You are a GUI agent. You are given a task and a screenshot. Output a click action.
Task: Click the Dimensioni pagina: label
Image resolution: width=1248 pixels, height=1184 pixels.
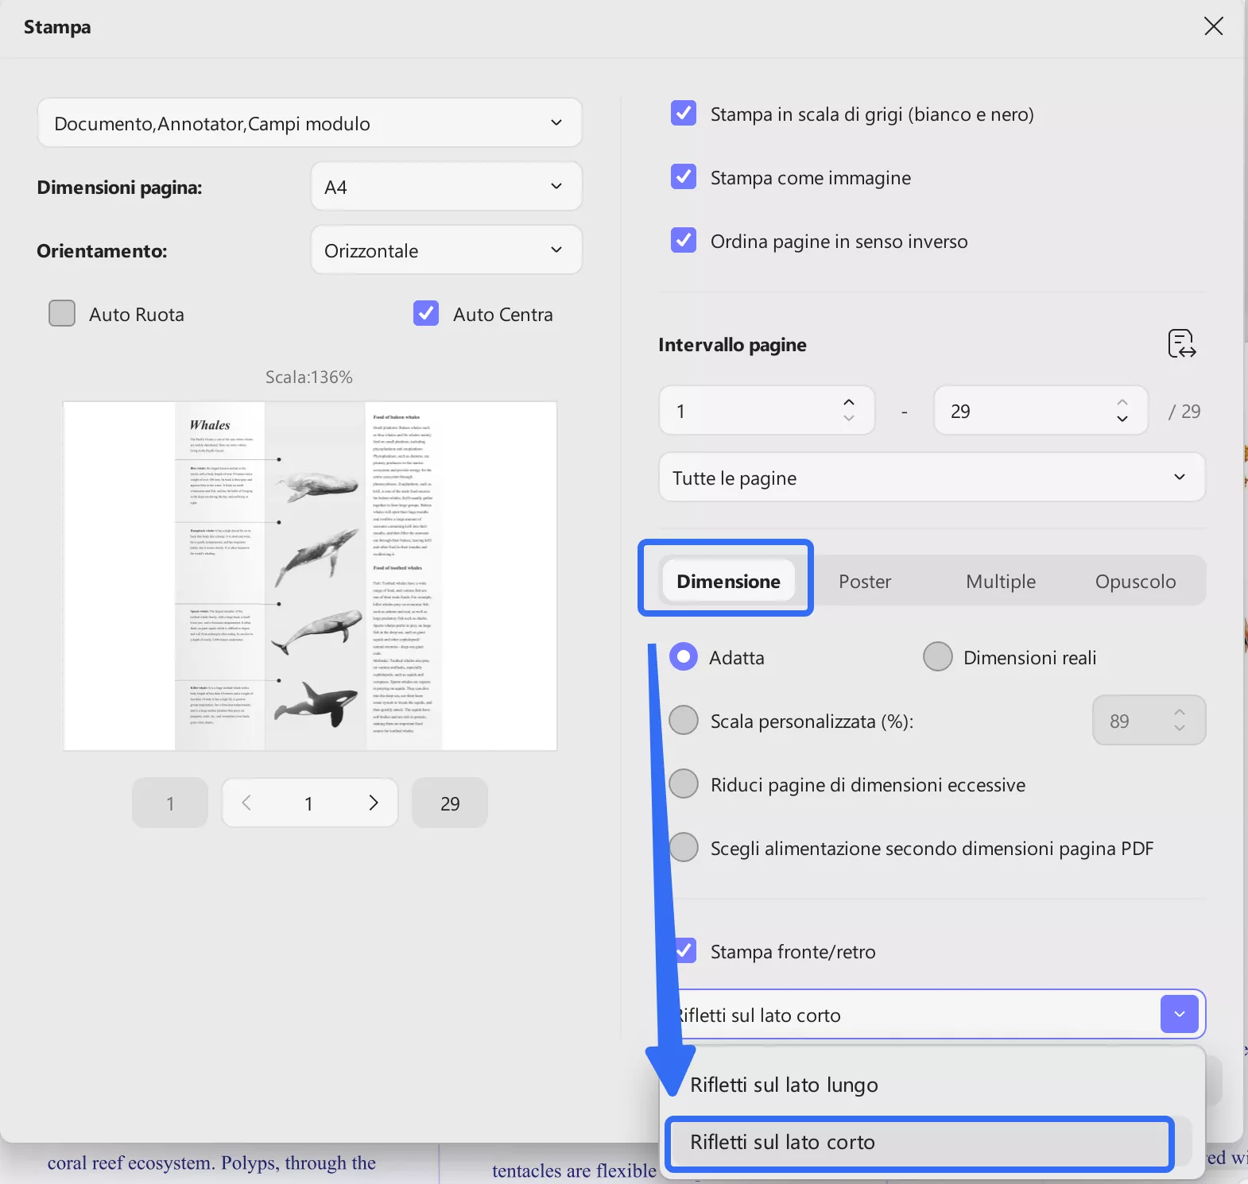119,187
